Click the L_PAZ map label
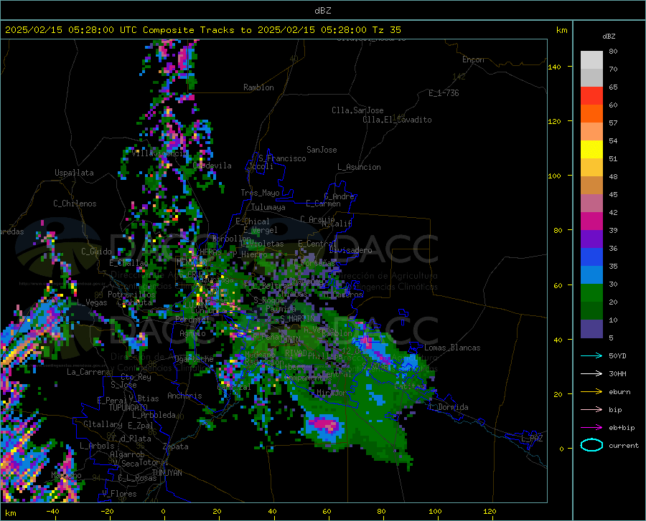646x521 pixels. point(532,439)
